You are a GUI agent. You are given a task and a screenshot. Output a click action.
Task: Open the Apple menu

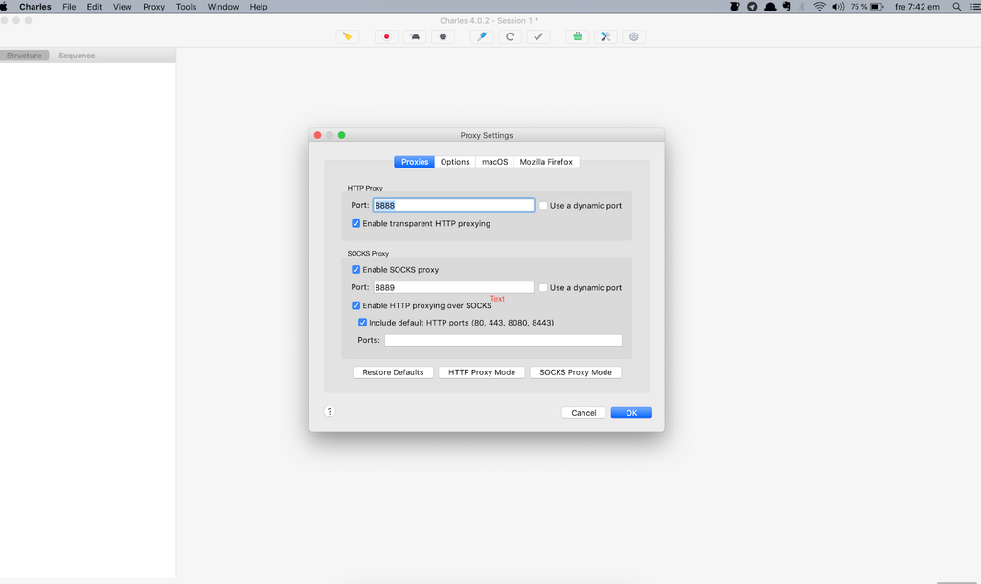4,7
